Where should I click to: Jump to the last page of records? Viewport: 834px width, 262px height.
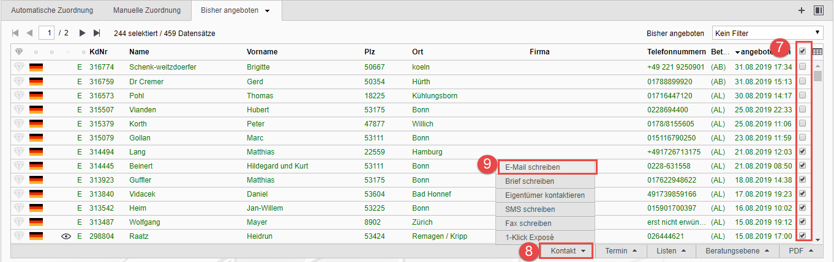pyautogui.click(x=97, y=33)
